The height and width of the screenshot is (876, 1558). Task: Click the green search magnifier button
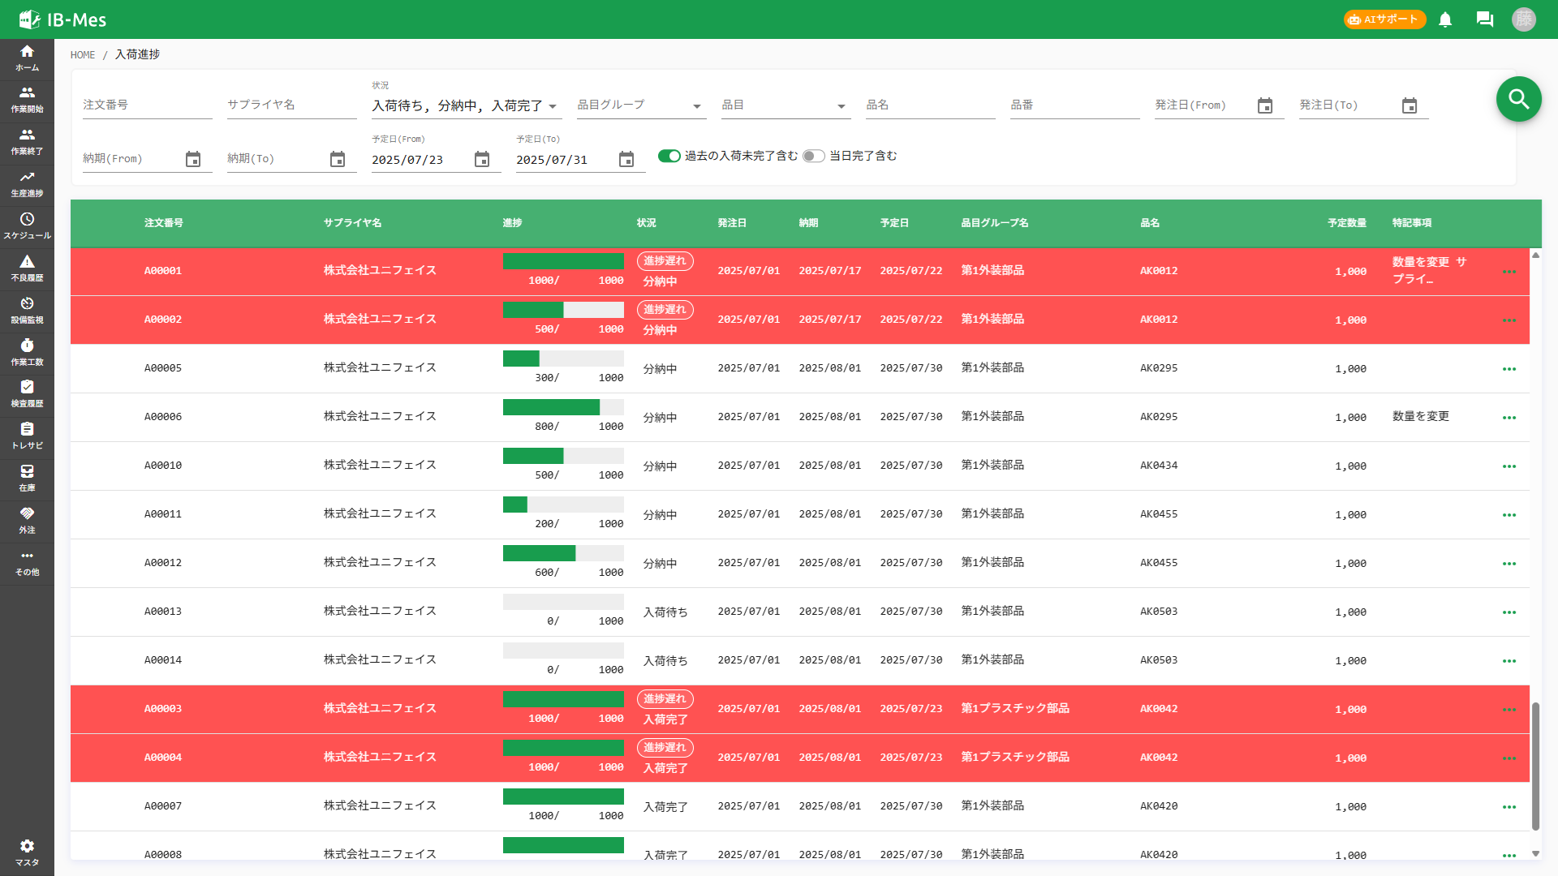click(1519, 99)
